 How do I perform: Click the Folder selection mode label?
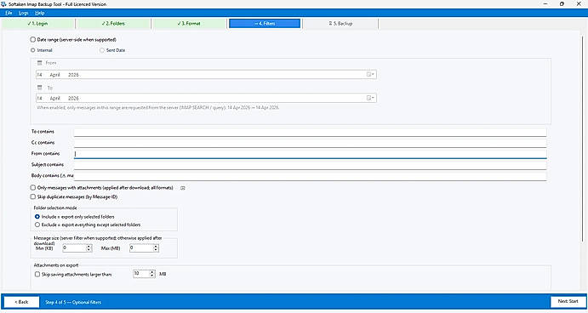pyautogui.click(x=55, y=208)
